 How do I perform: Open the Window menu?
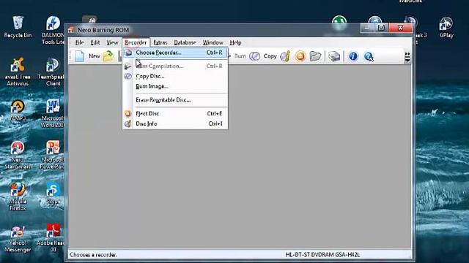coord(213,42)
